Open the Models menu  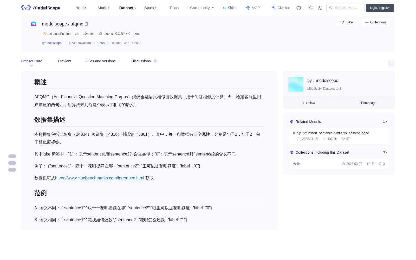pyautogui.click(x=104, y=8)
